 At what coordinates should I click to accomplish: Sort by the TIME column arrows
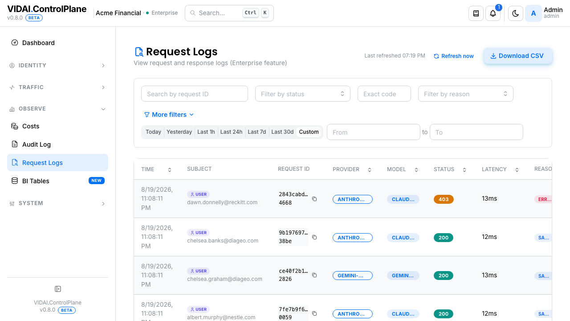pos(170,170)
